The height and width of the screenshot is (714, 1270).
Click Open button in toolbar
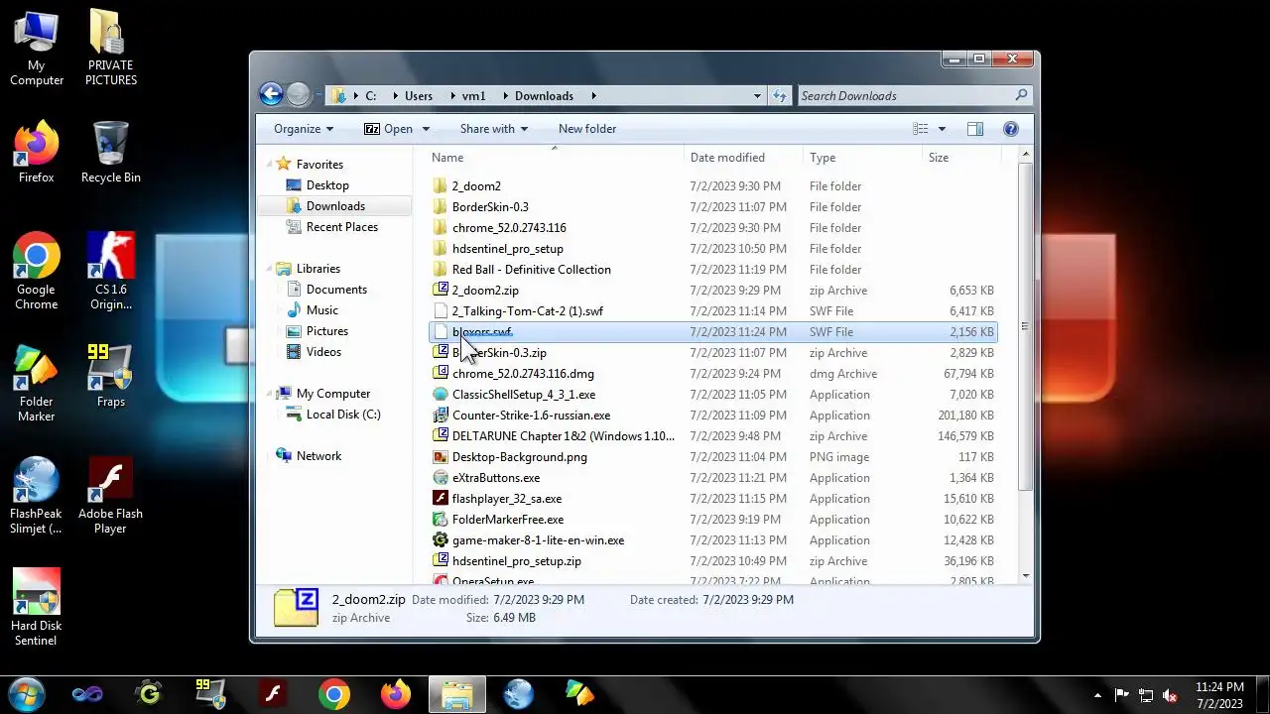coord(388,129)
